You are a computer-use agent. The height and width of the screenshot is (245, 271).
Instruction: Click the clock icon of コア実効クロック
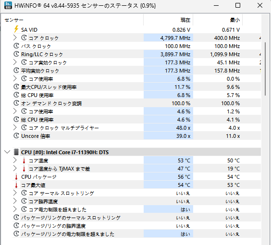coord(24,62)
